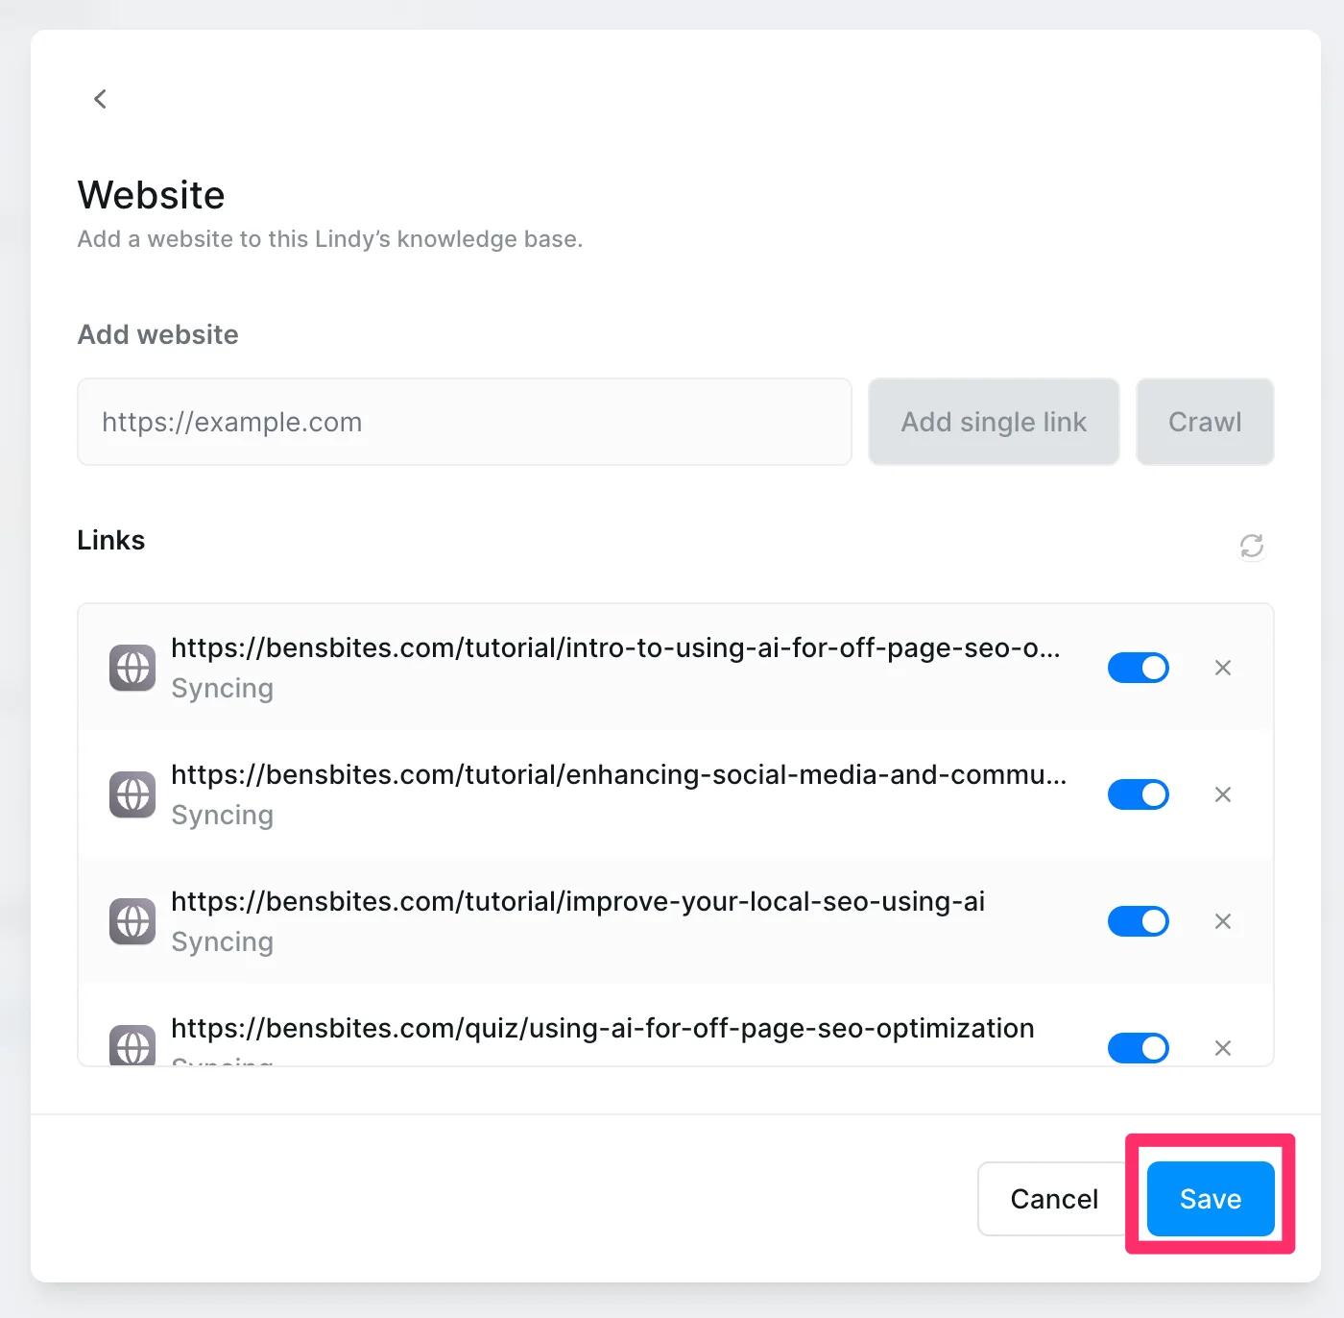Select the quiz using-ai-for-off-page-seo URL text
This screenshot has width=1344, height=1318.
(x=603, y=1029)
